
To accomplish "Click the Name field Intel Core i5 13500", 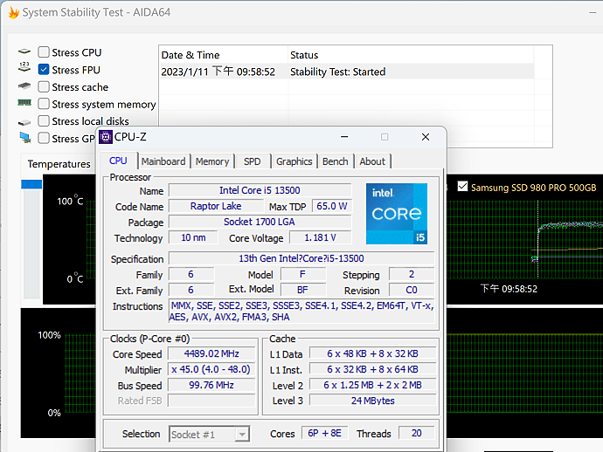I will tap(260, 190).
